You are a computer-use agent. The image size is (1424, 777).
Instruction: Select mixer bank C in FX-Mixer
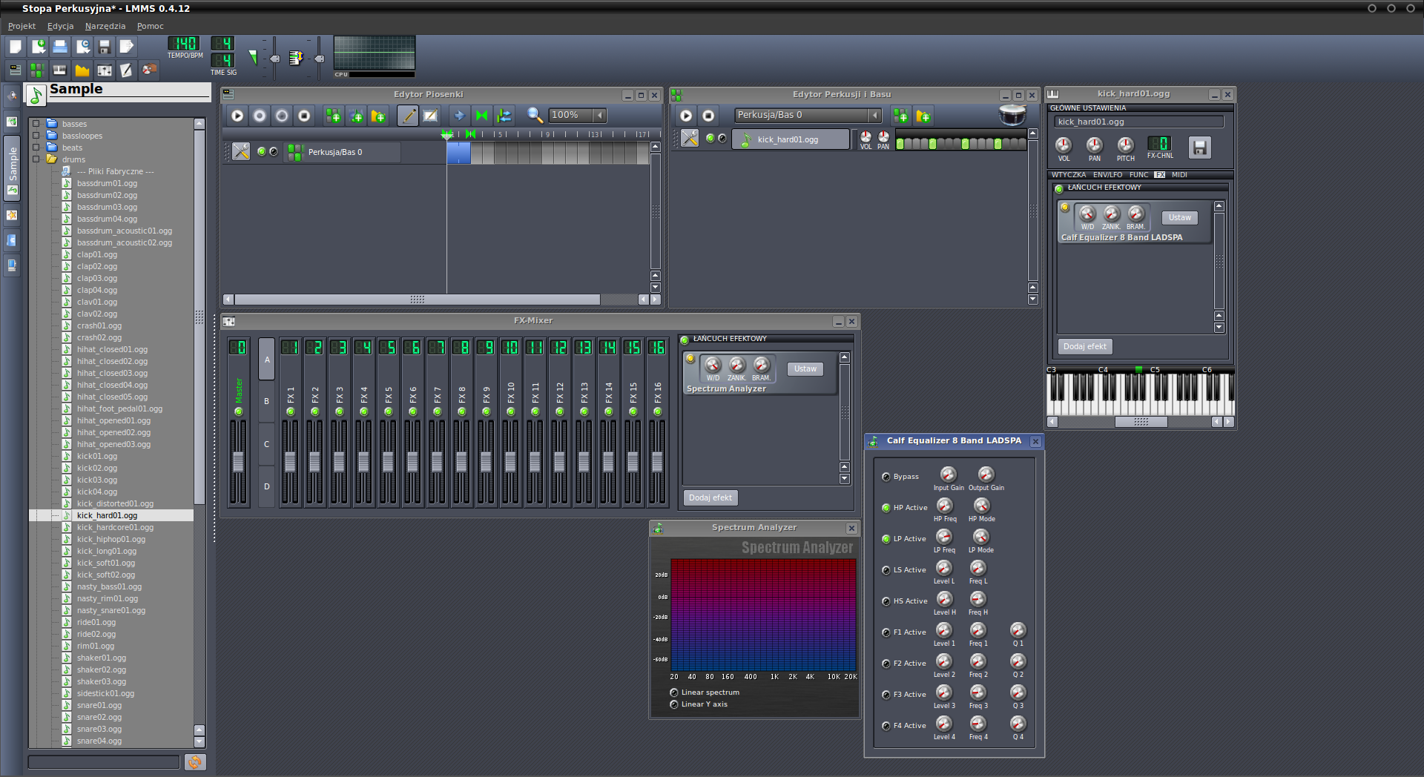(266, 444)
